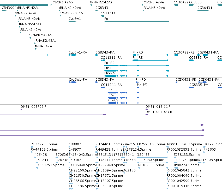
Task: Select tRNA:N5:42Ae feature label
Action: click(153, 2)
